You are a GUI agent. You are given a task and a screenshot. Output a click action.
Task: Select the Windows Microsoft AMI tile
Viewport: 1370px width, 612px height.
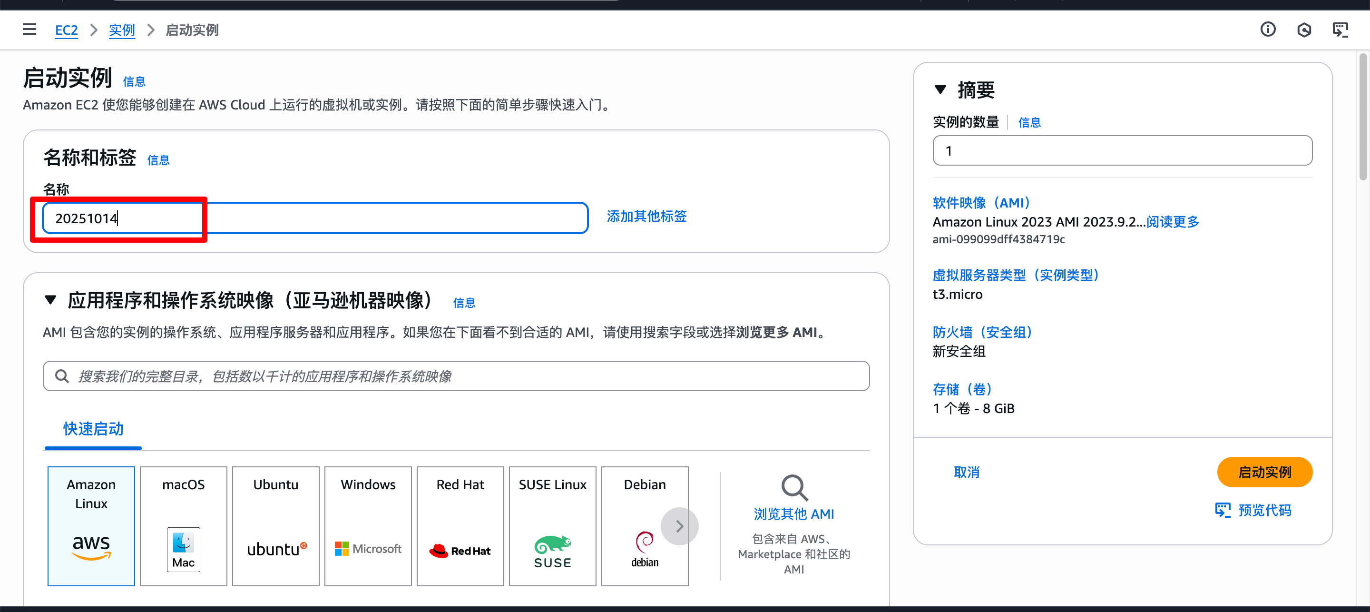click(x=368, y=526)
